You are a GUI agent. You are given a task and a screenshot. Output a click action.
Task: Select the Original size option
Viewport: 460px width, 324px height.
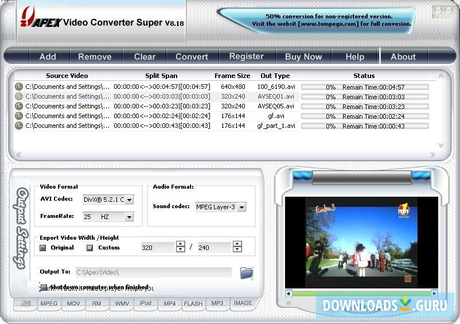pos(43,248)
